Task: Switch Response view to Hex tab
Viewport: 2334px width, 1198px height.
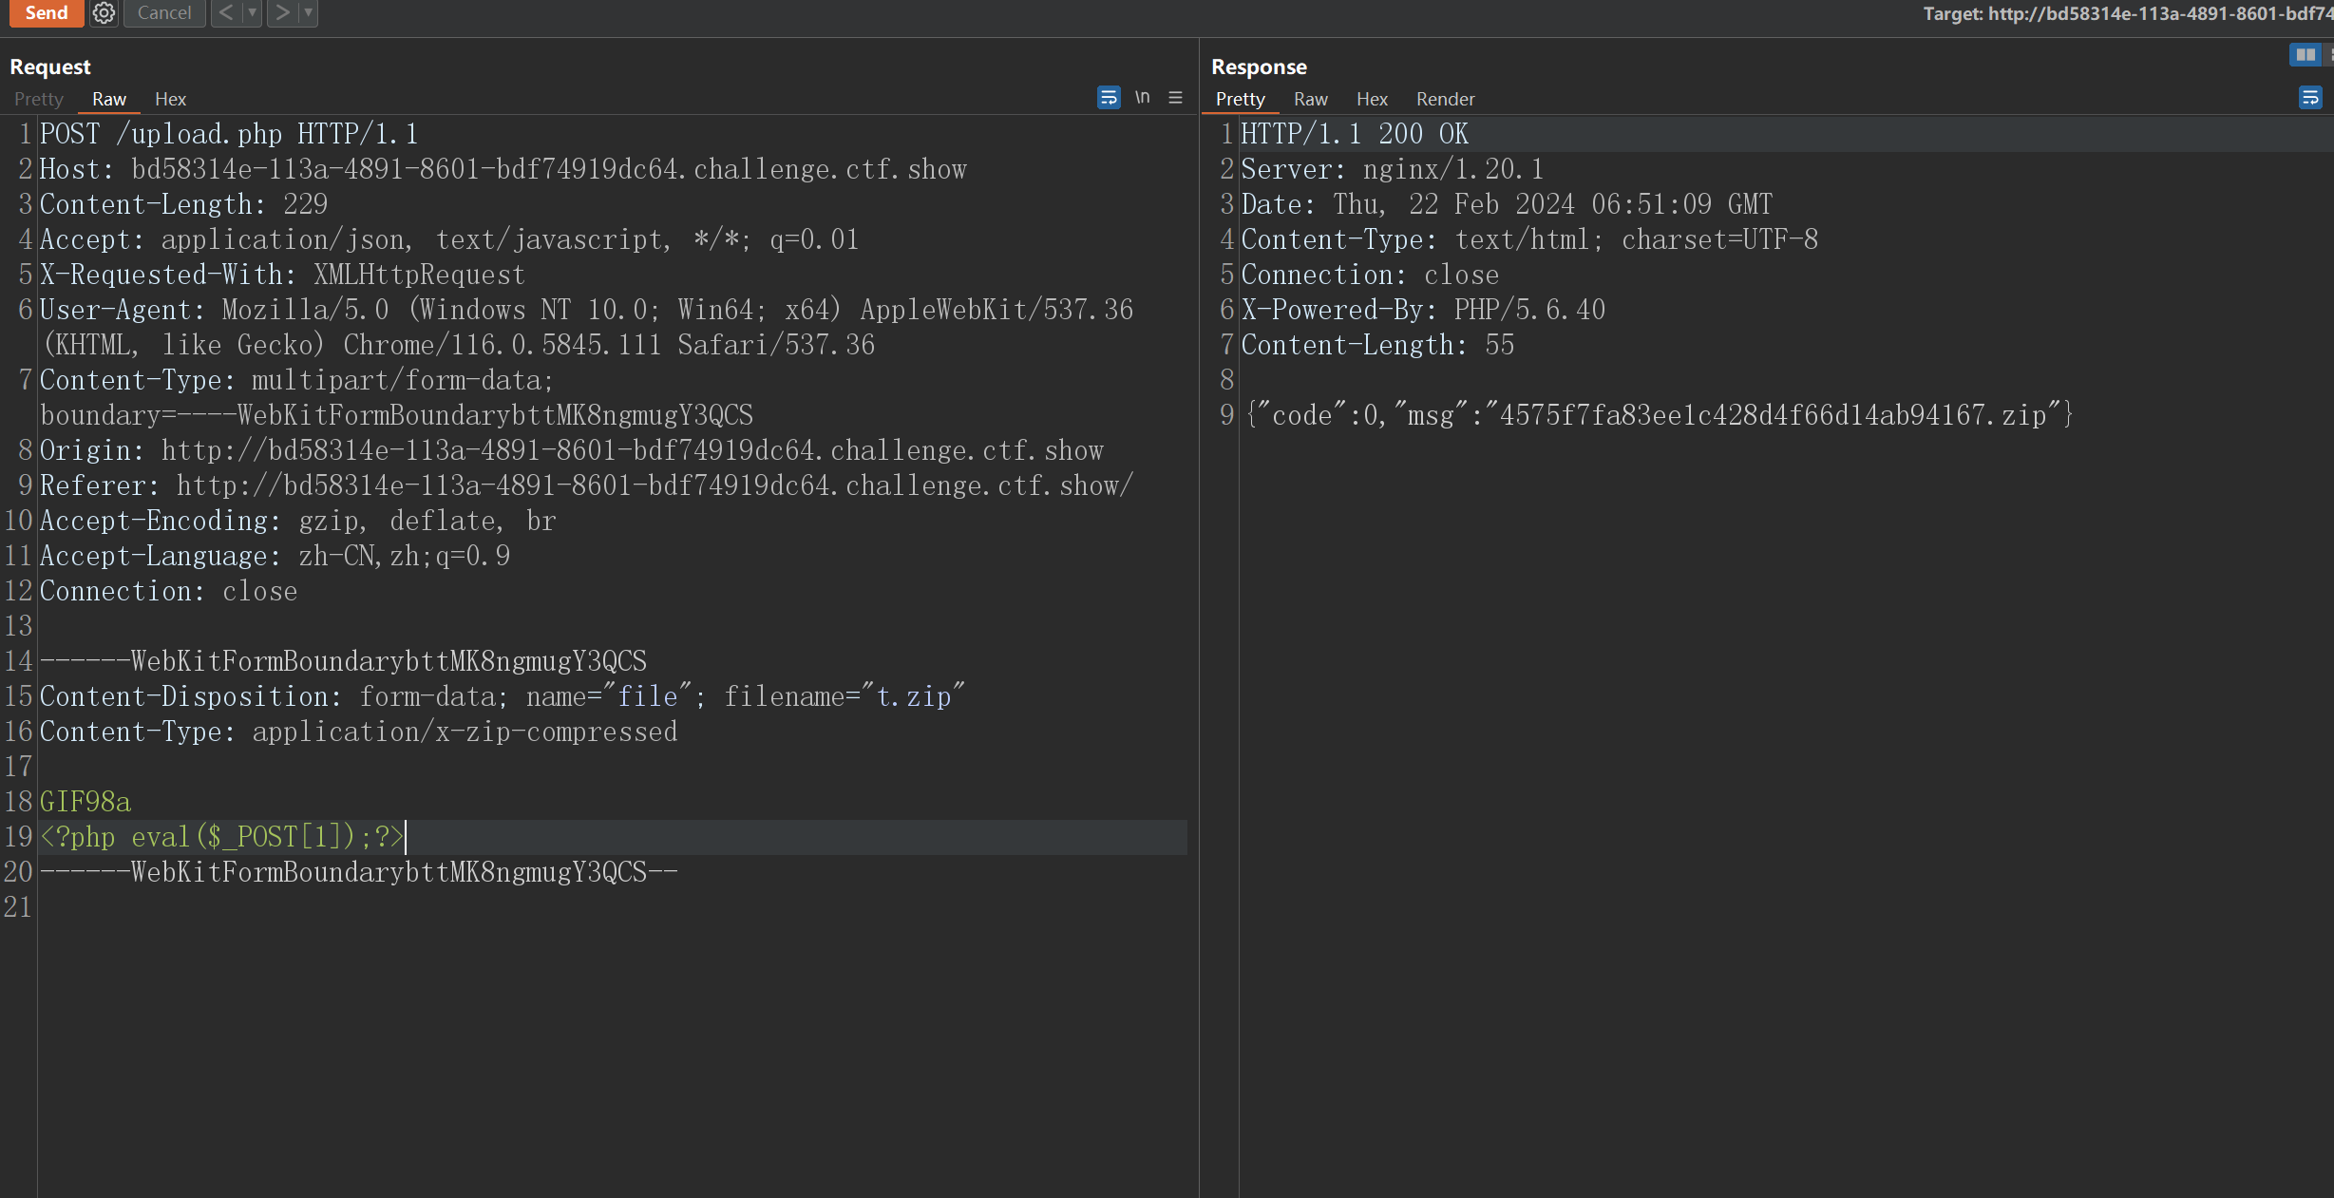Action: 1373,99
